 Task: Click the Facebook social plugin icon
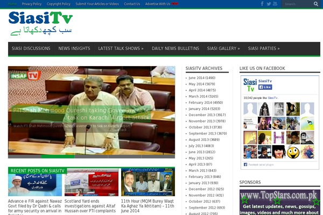tap(245, 164)
